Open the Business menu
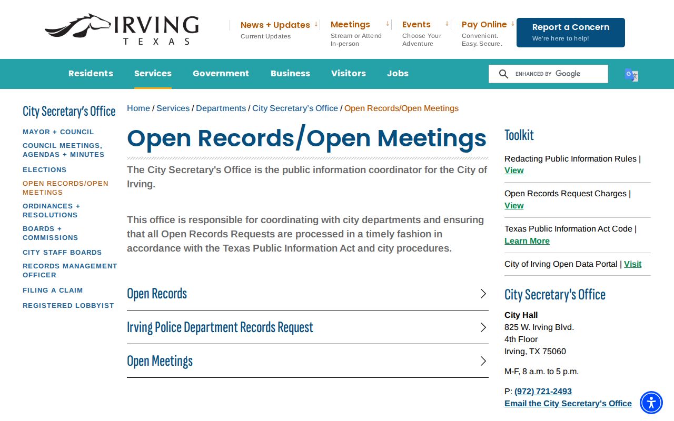 (290, 74)
